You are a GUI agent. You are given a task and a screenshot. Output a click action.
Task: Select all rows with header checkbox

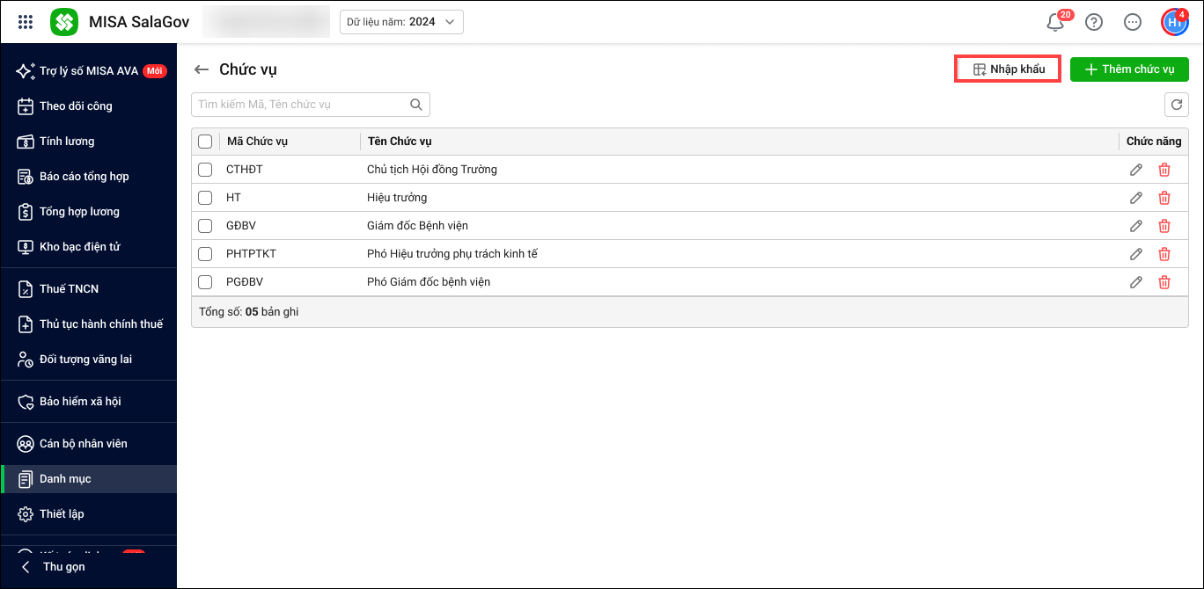[205, 142]
